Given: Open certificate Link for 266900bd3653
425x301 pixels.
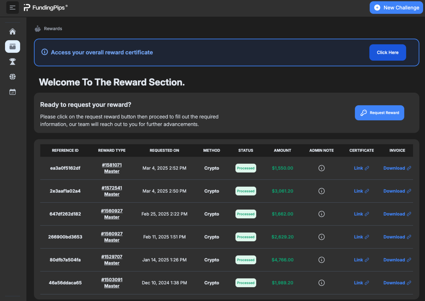Looking at the screenshot, I should (x=362, y=237).
